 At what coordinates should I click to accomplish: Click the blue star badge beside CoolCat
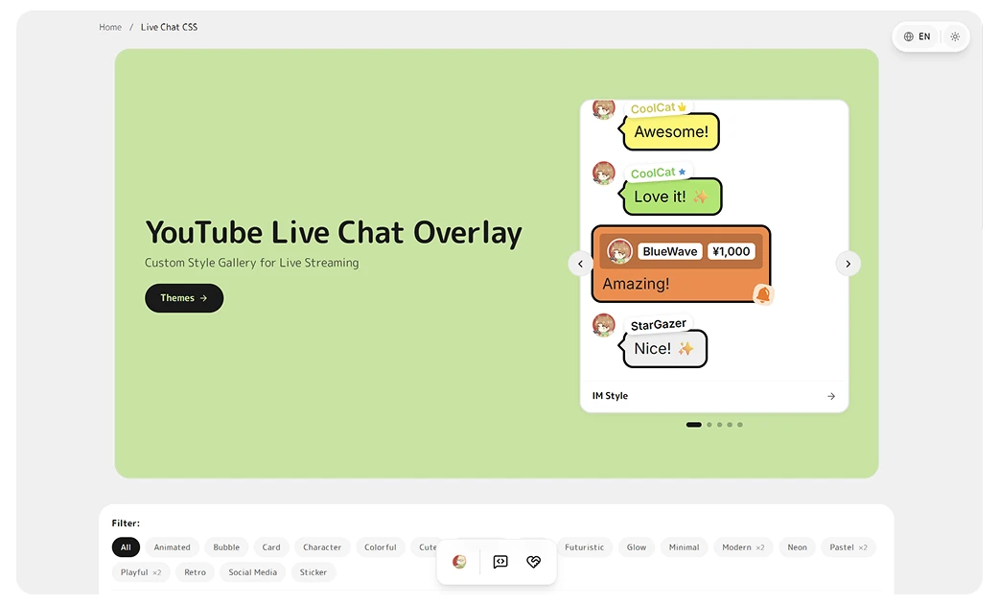point(682,172)
